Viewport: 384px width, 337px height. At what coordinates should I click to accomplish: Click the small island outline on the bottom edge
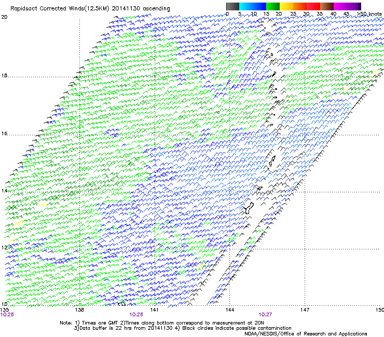[x=122, y=304]
